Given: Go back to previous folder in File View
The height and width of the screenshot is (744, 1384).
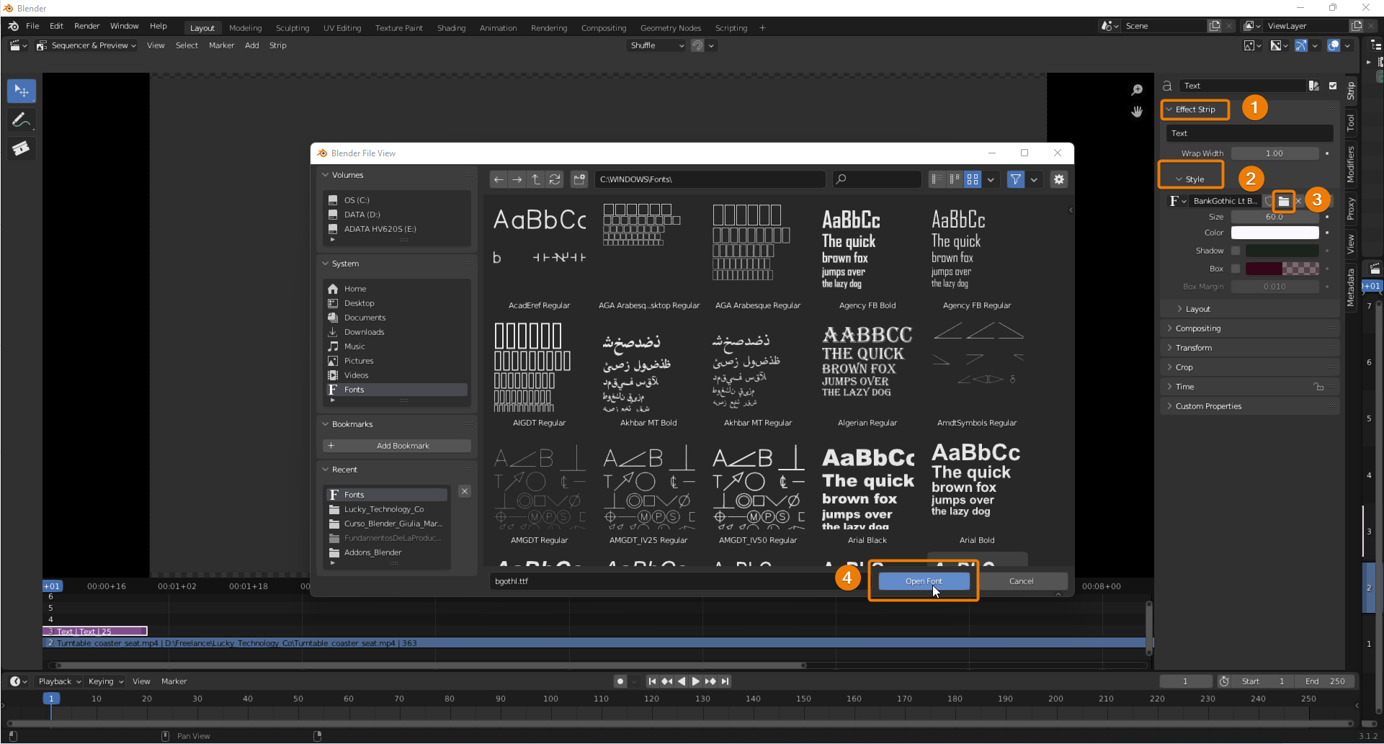Looking at the screenshot, I should point(499,179).
